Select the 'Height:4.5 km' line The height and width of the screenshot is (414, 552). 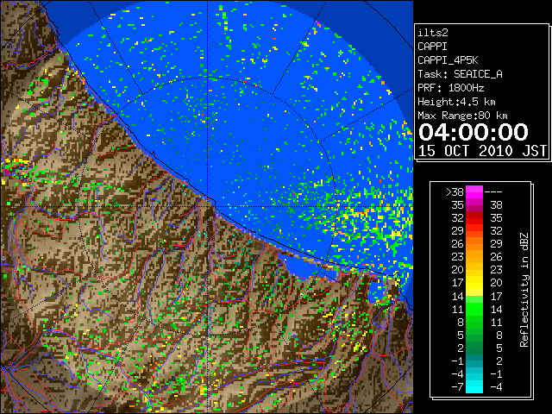tap(456, 102)
